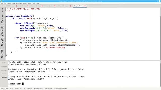Click the Geany application icon in title bar

(x=1, y=1)
